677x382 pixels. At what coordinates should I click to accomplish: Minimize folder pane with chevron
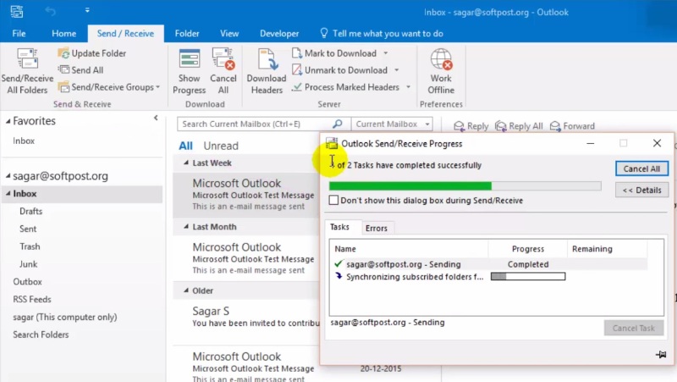[x=156, y=118]
